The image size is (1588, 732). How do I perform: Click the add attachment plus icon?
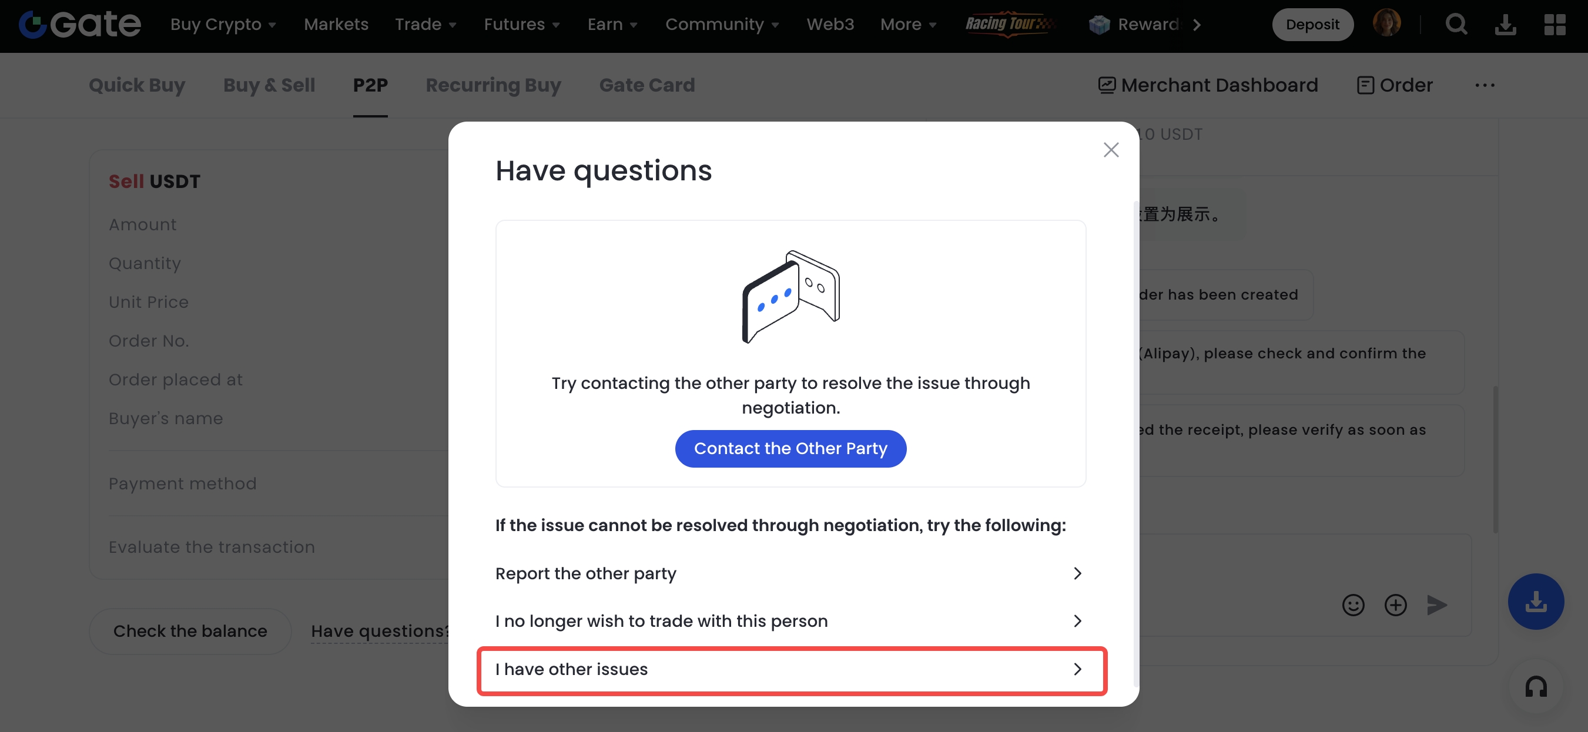tap(1396, 605)
